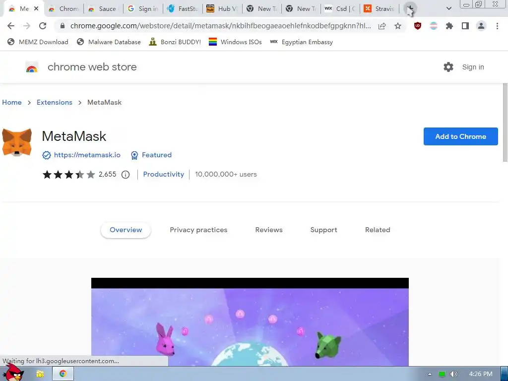Open the uBlock Origin extension
The width and height of the screenshot is (508, 381).
click(x=418, y=26)
